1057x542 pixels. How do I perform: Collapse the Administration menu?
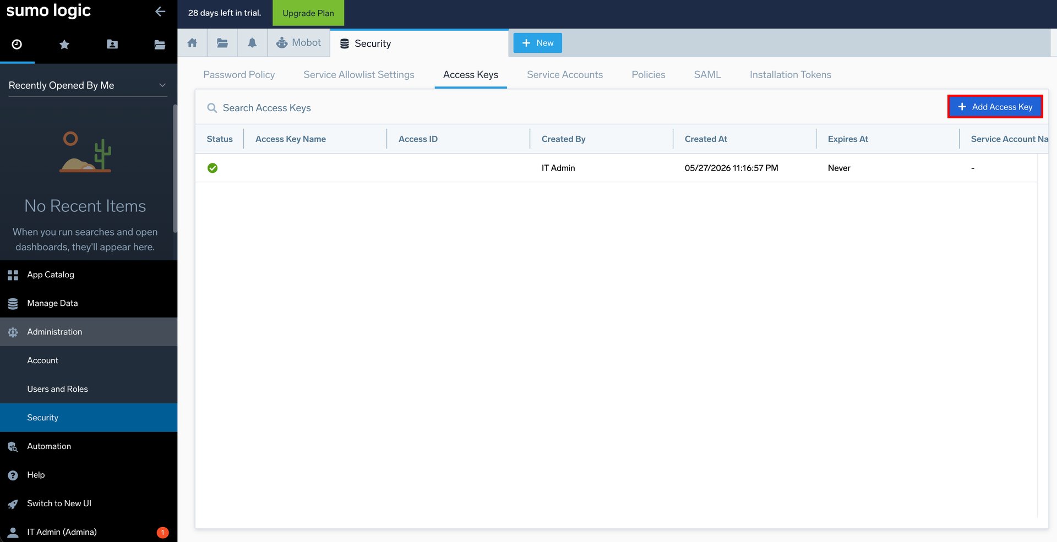click(89, 332)
